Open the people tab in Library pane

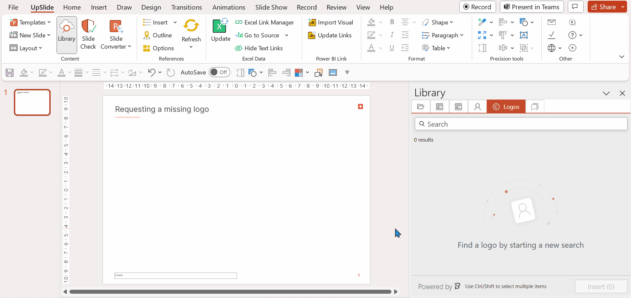[477, 106]
